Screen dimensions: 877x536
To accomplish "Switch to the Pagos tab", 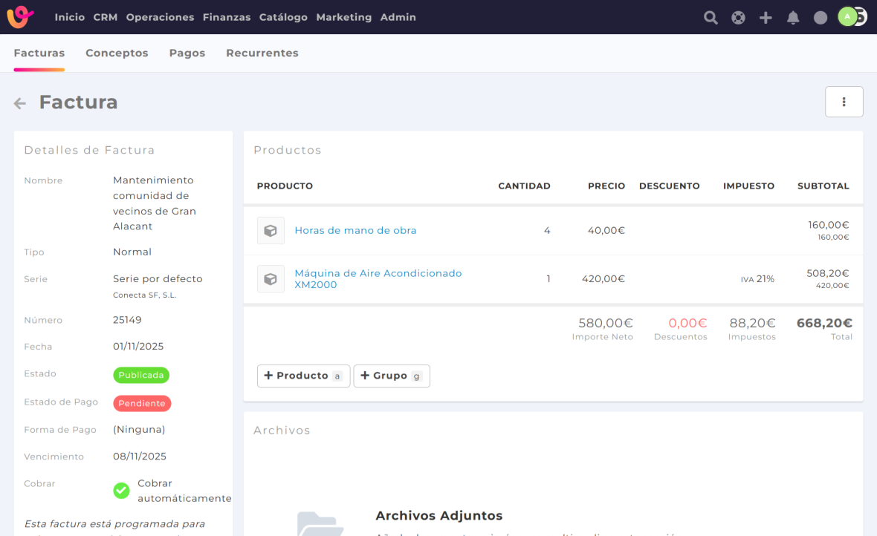I will (x=187, y=53).
